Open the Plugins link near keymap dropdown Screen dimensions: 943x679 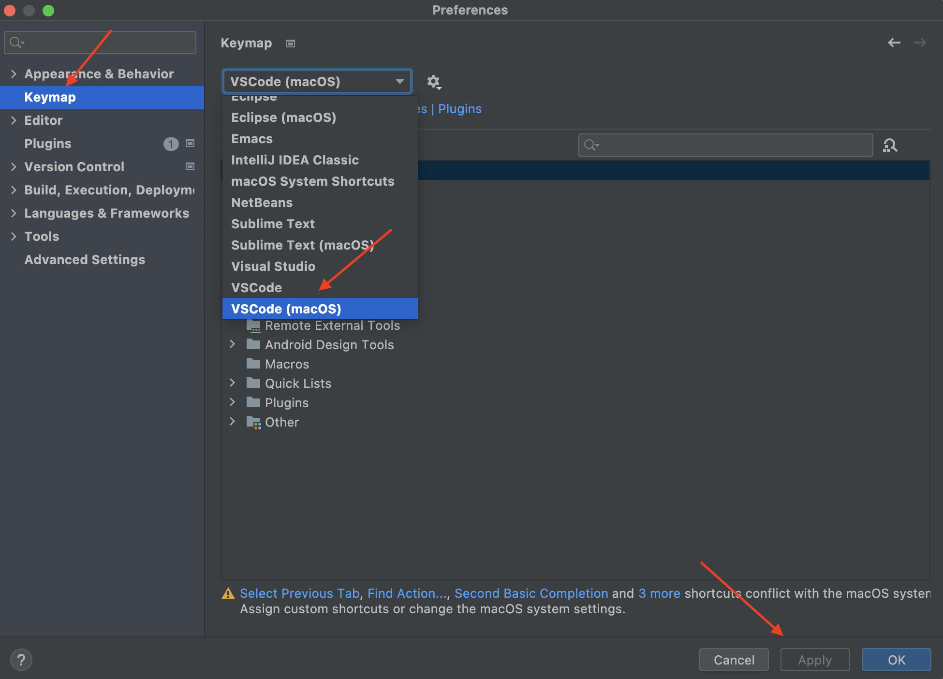[460, 109]
